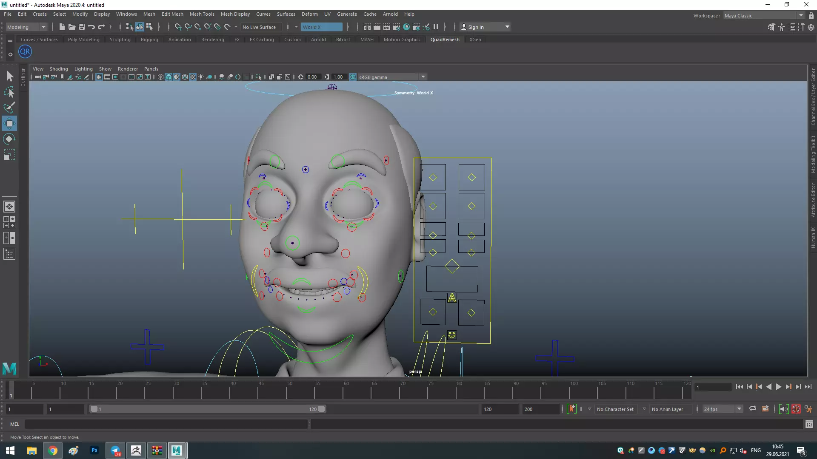Select the arrow Select tool in the toolbox
The width and height of the screenshot is (817, 459).
9,76
